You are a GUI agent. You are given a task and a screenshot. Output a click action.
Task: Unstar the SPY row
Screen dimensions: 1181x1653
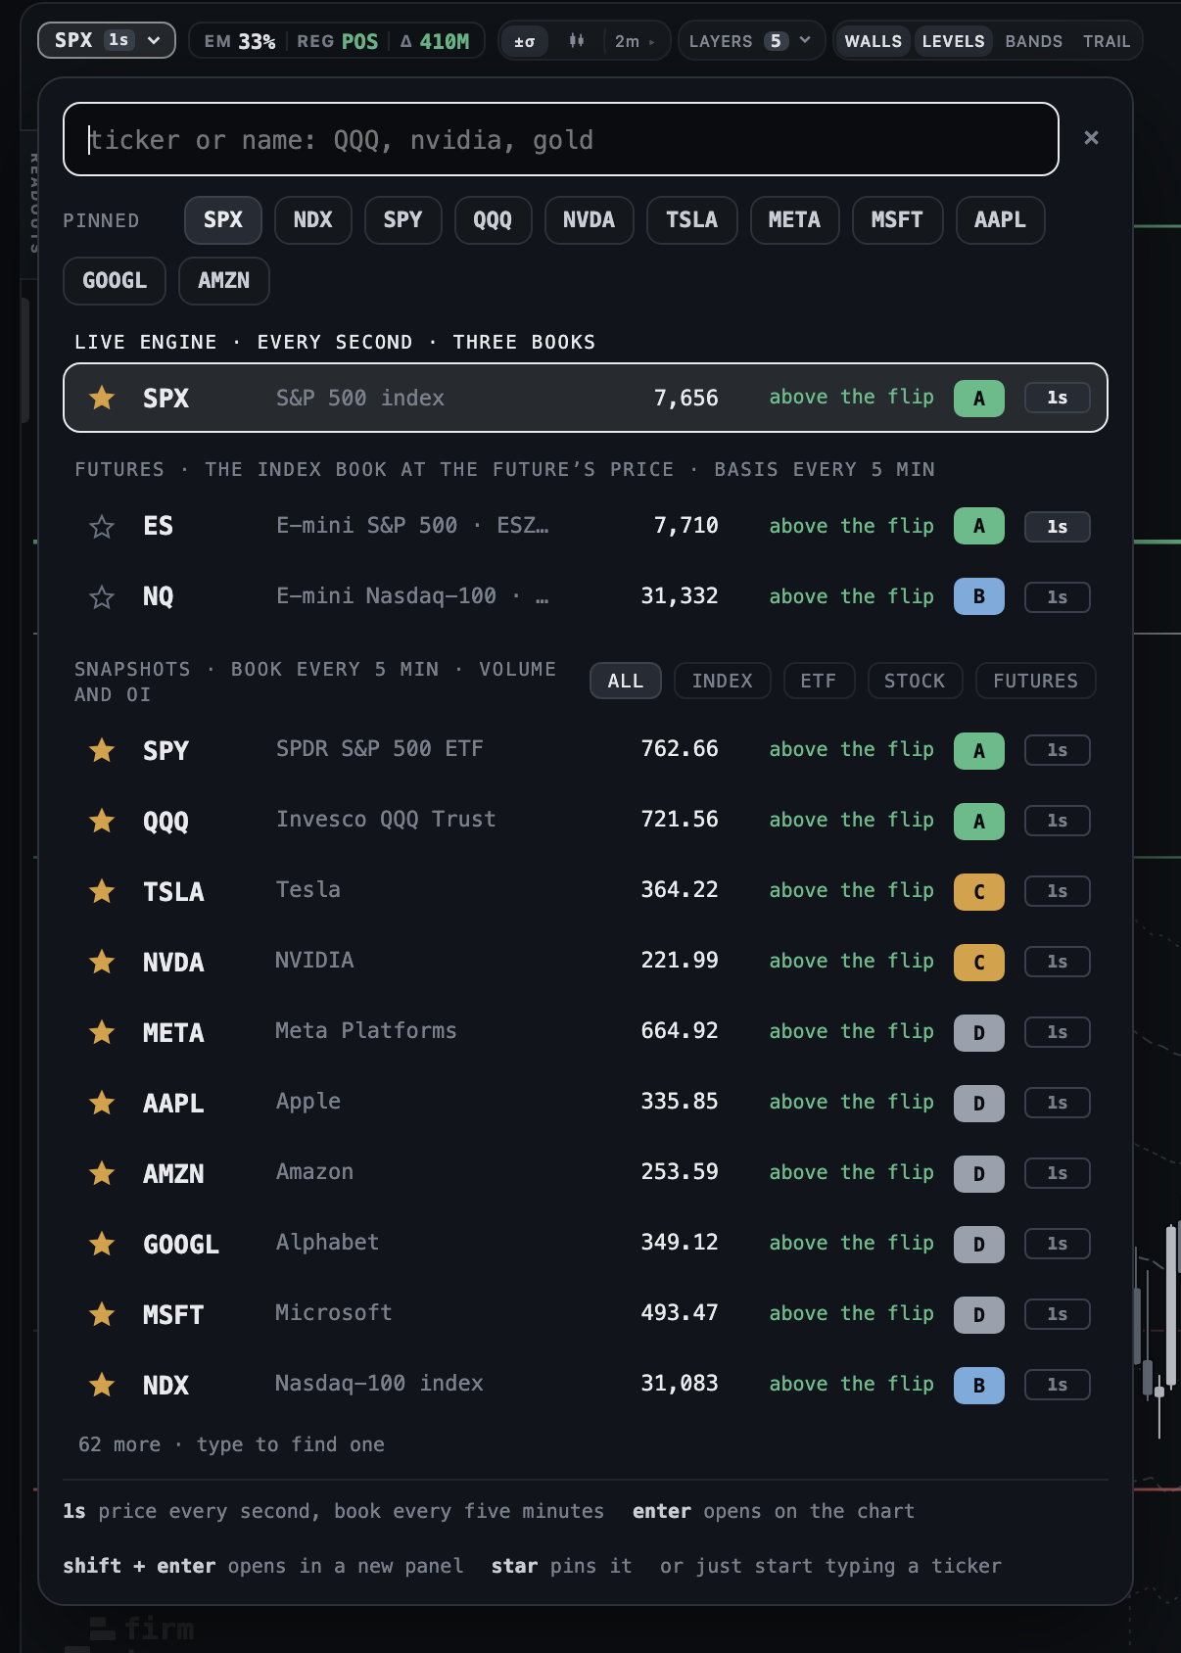coord(102,750)
